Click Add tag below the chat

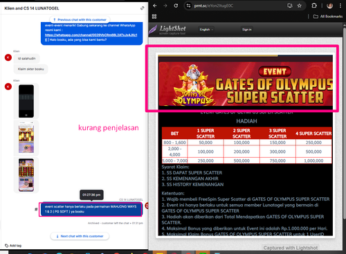pyautogui.click(x=13, y=246)
